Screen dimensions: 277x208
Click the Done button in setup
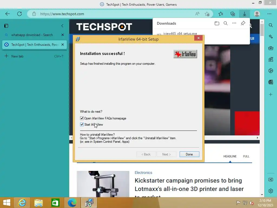189,154
